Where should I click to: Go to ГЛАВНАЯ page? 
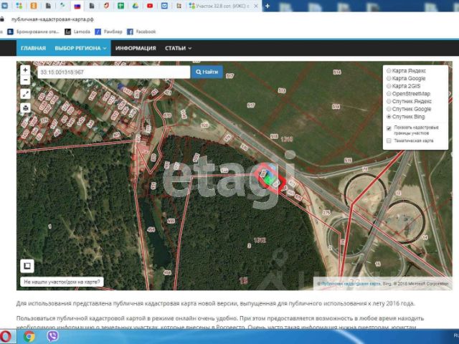(x=34, y=48)
